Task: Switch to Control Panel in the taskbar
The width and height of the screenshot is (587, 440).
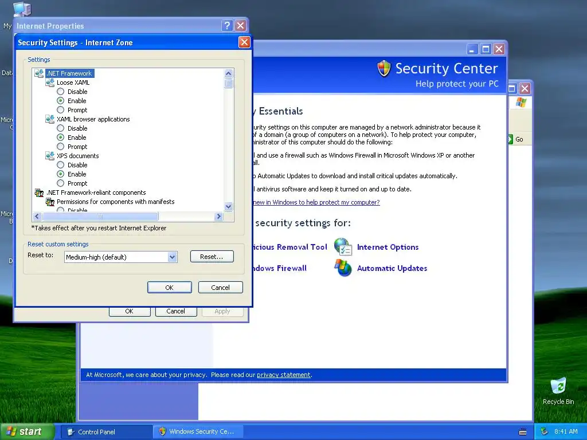Action: [x=107, y=432]
